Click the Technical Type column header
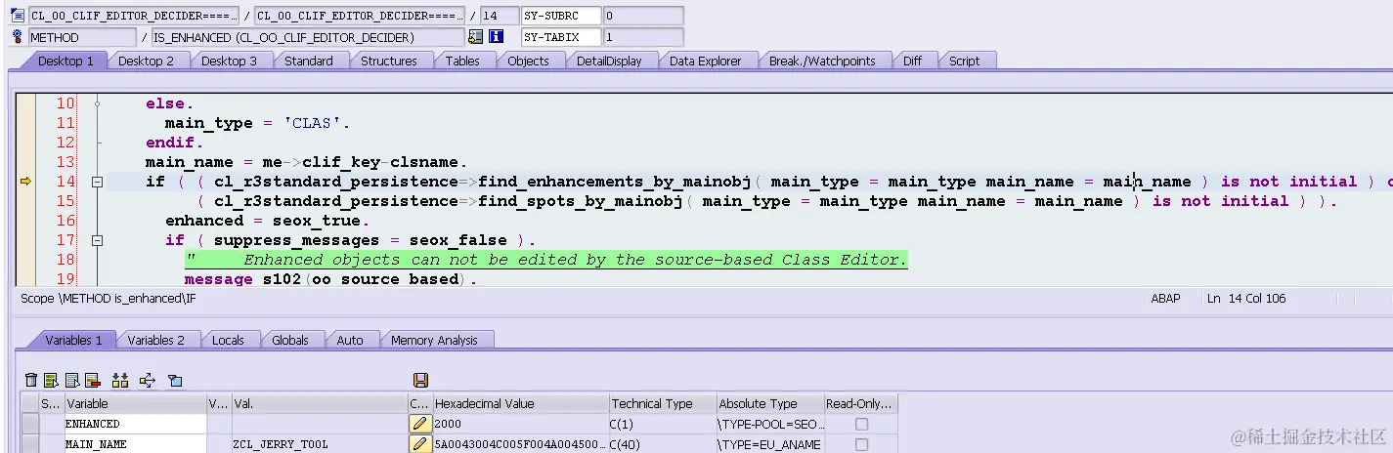The image size is (1393, 453). click(x=662, y=403)
